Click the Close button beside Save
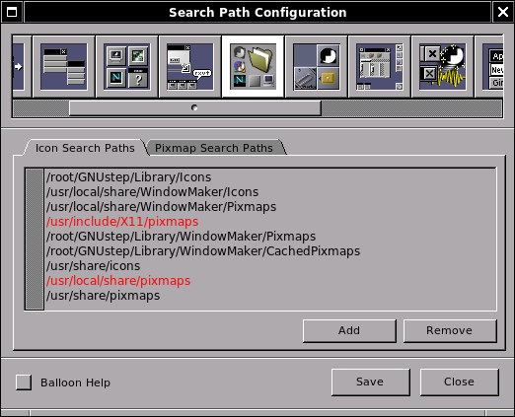Viewport: 515px width, 417px height. (459, 382)
